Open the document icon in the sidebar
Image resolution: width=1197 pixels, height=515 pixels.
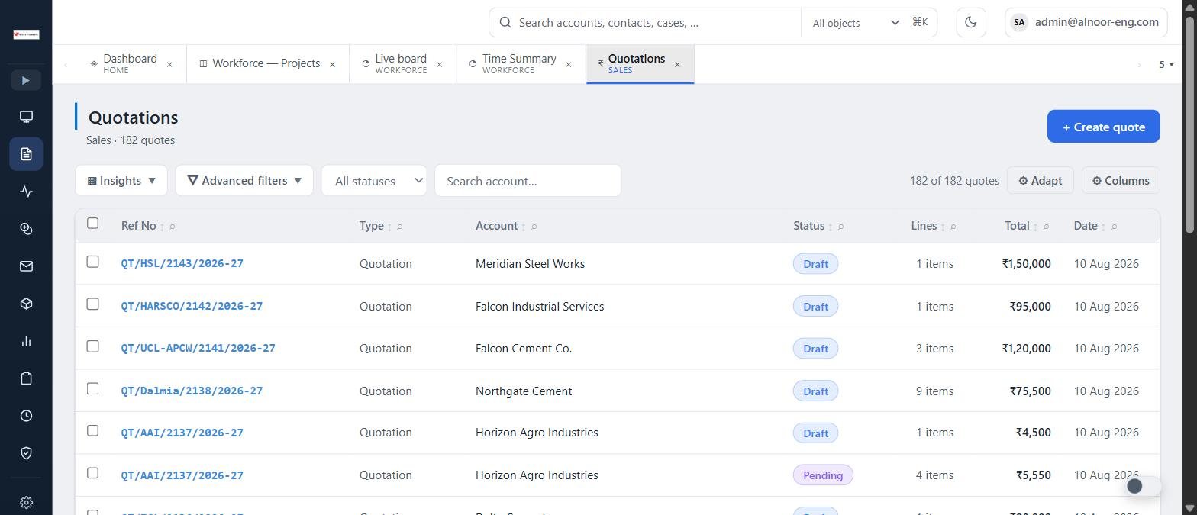(26, 154)
